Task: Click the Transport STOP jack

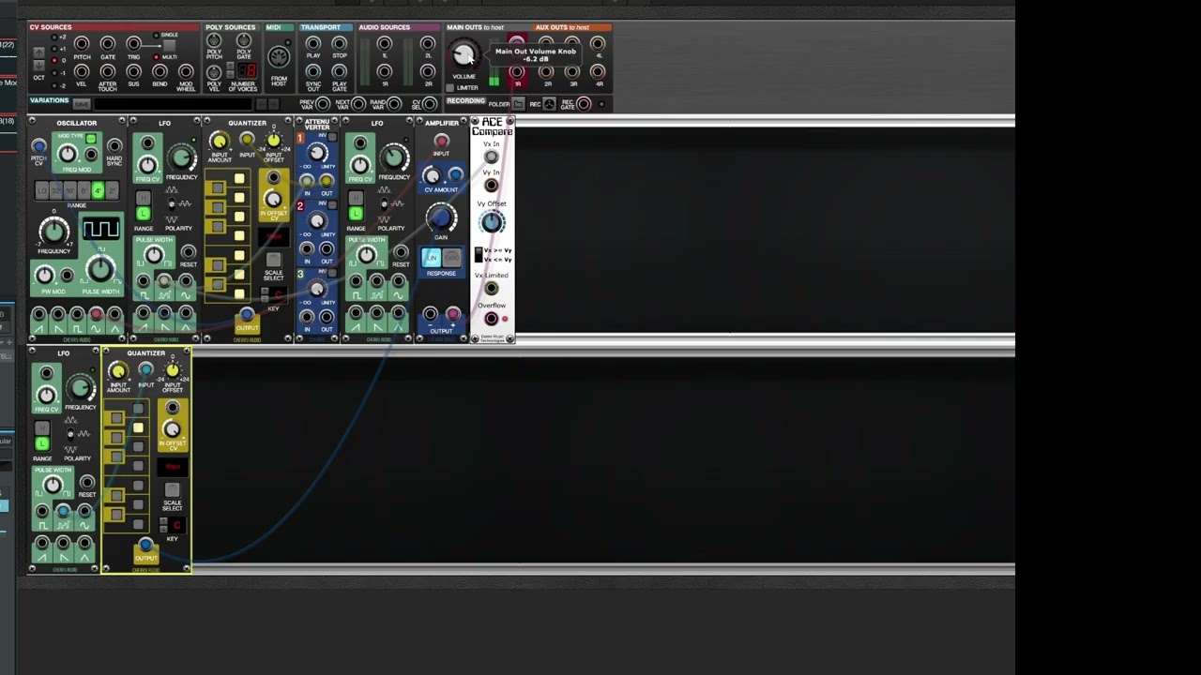Action: click(x=339, y=44)
